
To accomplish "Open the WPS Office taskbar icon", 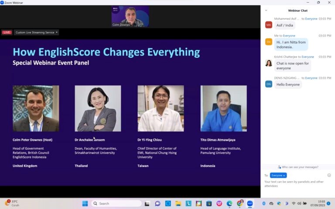I will coord(219,203).
